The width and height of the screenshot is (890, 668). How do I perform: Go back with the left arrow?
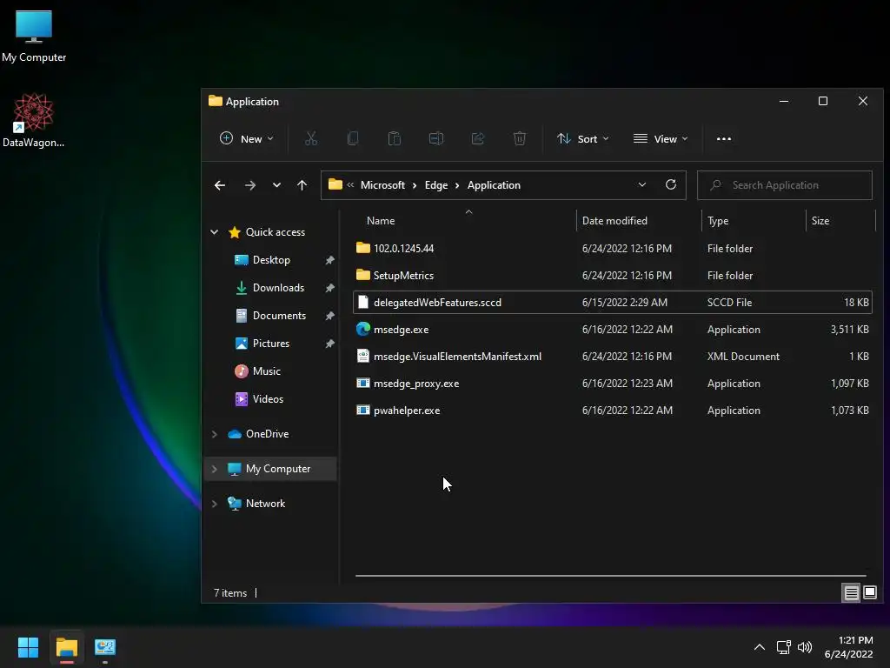(220, 185)
